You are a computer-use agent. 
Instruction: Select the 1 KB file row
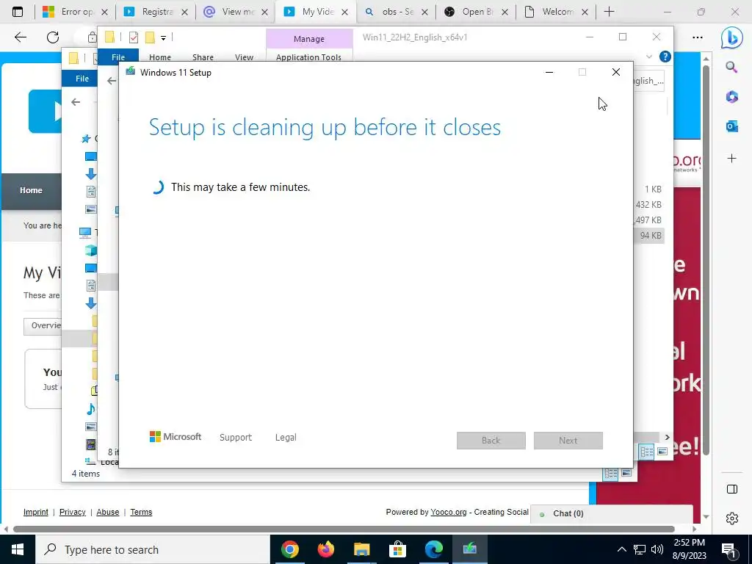click(x=649, y=189)
